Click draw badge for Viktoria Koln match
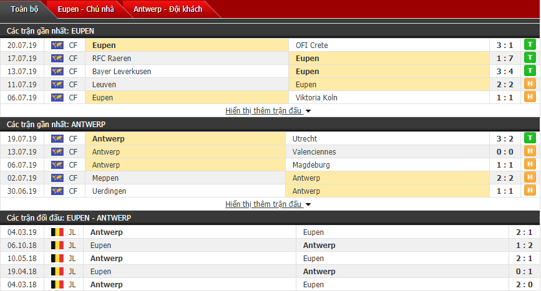 pos(530,97)
